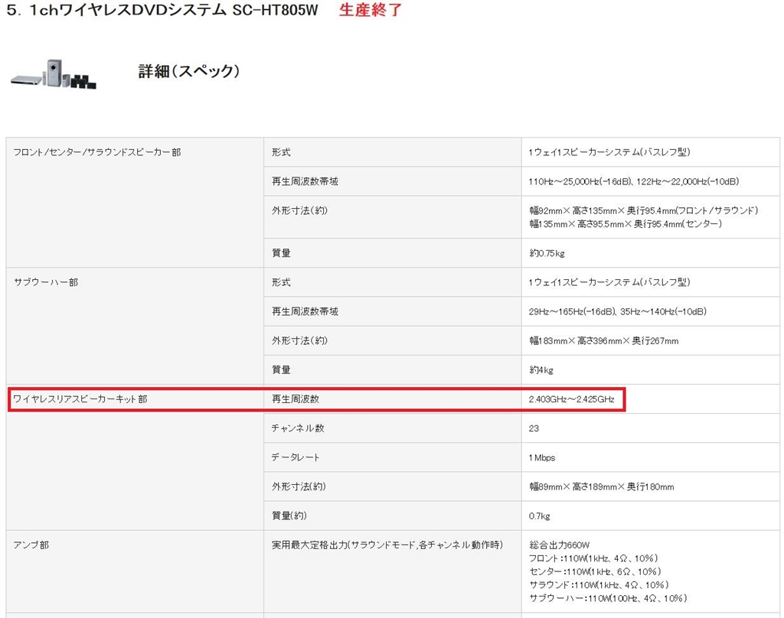Click the 1Mbps data rate value
Image resolution: width=784 pixels, height=618 pixels.
[542, 457]
